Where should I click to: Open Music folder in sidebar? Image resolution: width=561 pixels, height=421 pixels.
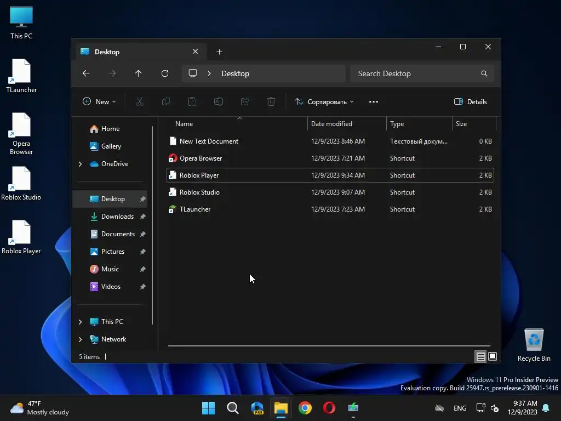(110, 269)
